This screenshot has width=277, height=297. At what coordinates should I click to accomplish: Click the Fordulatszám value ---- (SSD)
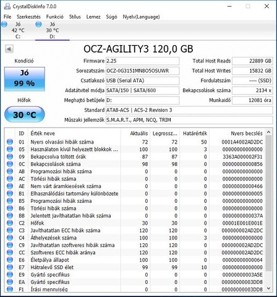tap(252, 80)
